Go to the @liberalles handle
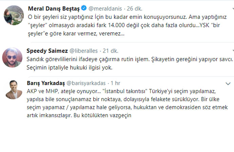Viewport: 234px width, 152px height. [x=85, y=51]
